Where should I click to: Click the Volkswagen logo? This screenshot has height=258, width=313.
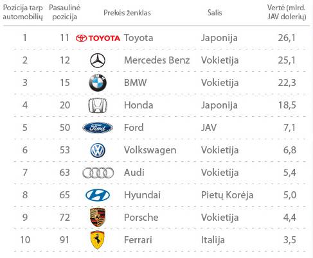pyautogui.click(x=98, y=150)
